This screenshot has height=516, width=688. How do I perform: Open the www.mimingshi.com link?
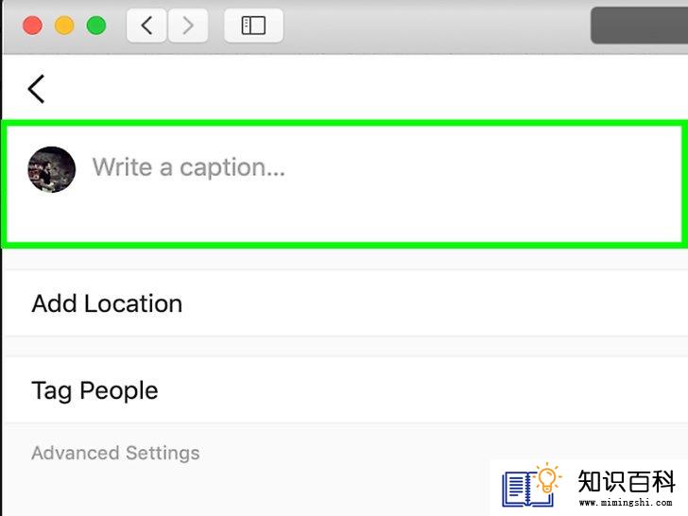coord(626,502)
